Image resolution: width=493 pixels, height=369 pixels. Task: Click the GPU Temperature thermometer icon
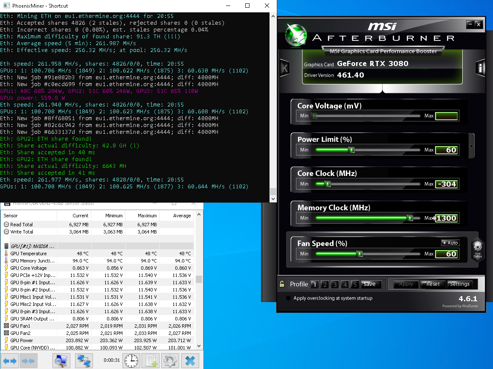(x=6, y=254)
